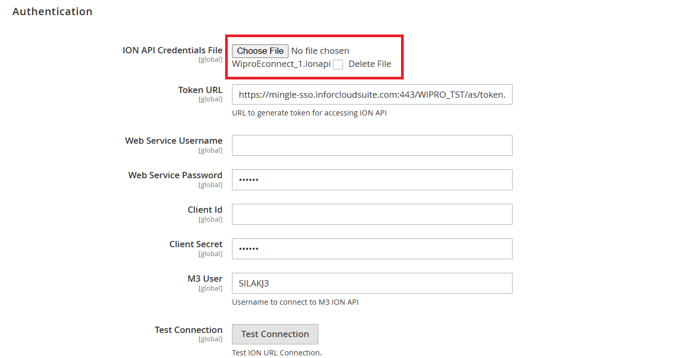Focus the Web Service Password field
Viewport: 700px width, 358px height.
pos(372,180)
